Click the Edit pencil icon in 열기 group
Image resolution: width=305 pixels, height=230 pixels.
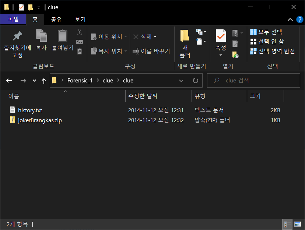(x=235, y=44)
